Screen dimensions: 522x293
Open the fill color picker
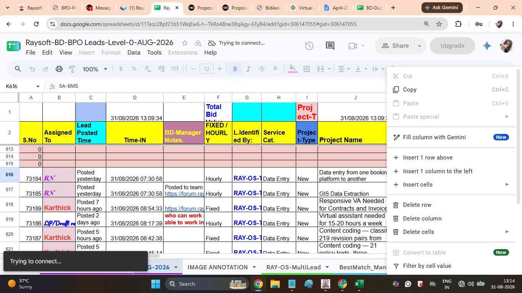pyautogui.click(x=292, y=69)
